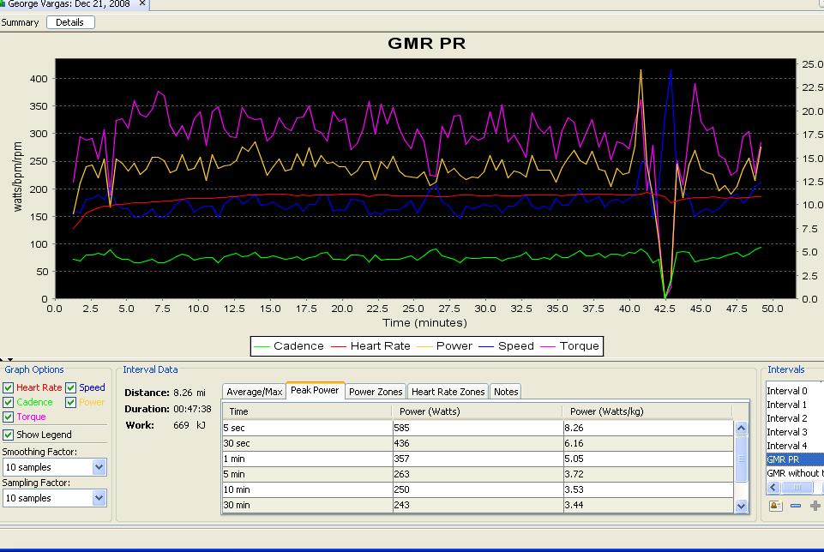Uncheck the Heart Rate checkbox

(x=9, y=388)
